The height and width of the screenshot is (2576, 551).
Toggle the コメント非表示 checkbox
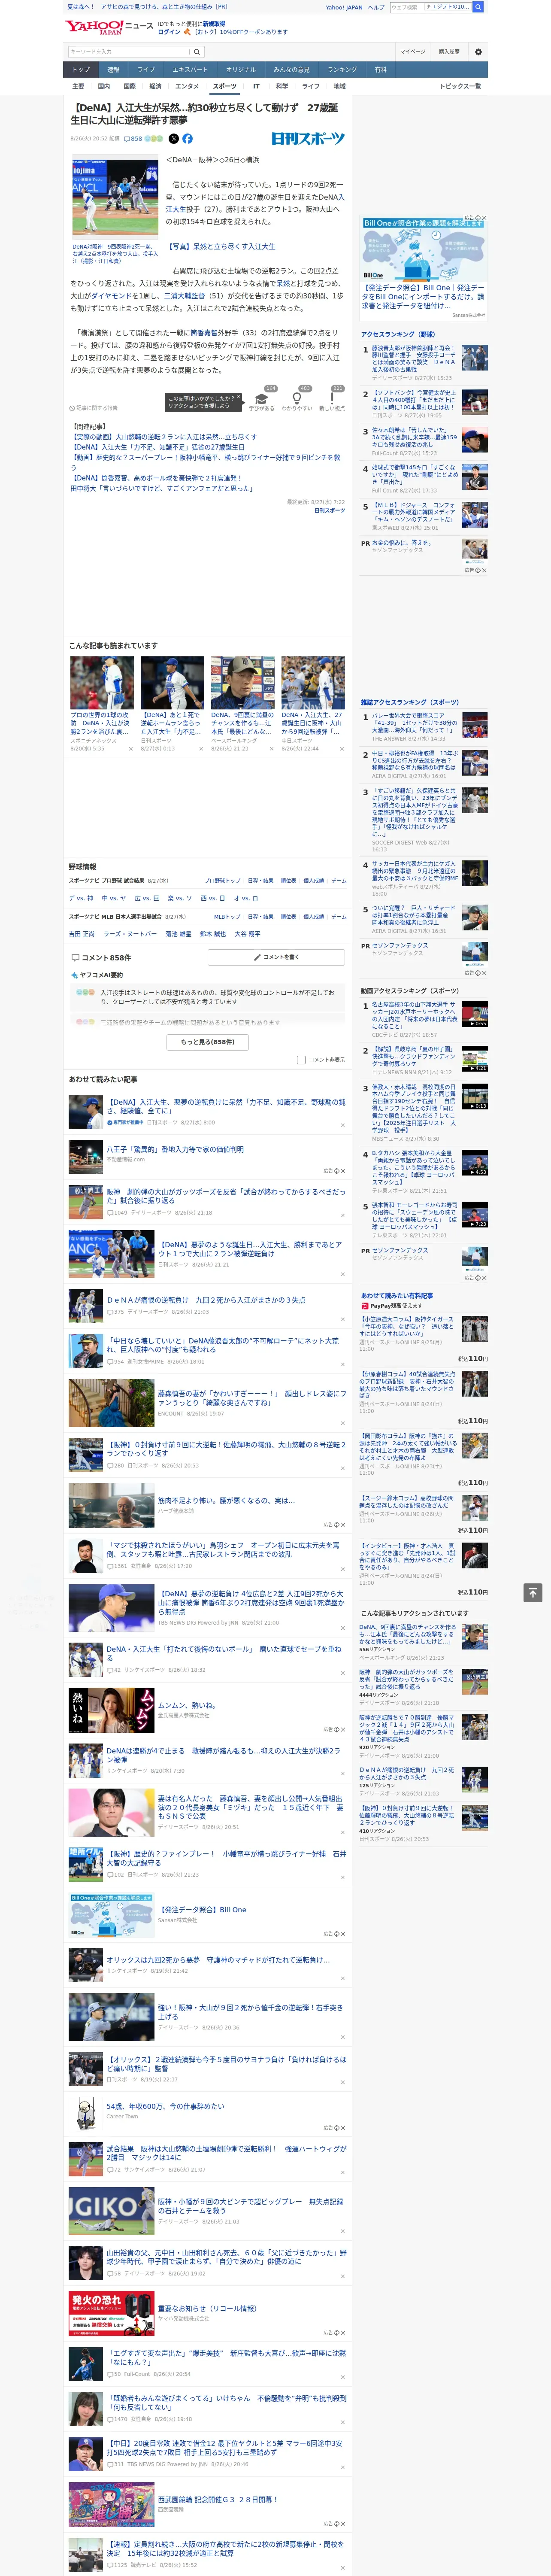tap(301, 1060)
